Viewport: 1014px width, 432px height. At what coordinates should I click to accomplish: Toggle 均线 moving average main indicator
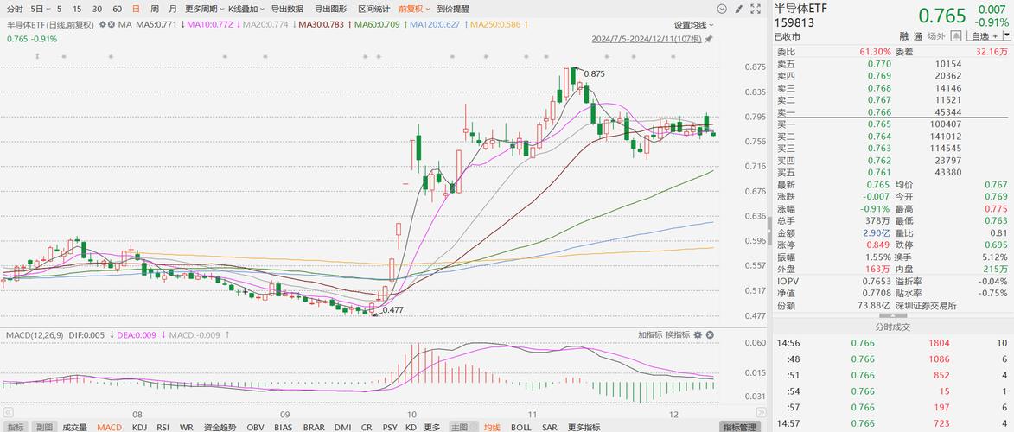[x=493, y=427]
